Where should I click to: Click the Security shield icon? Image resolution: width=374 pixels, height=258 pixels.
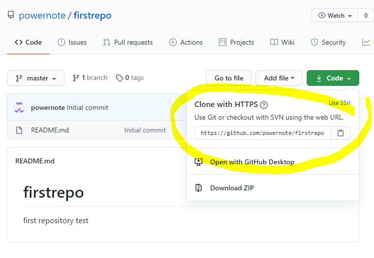click(315, 42)
